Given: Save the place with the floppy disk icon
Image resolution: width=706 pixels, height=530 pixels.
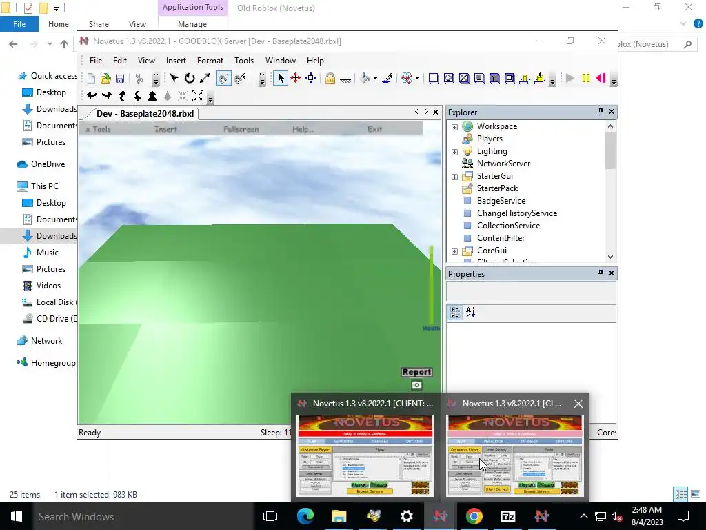Looking at the screenshot, I should click(120, 79).
